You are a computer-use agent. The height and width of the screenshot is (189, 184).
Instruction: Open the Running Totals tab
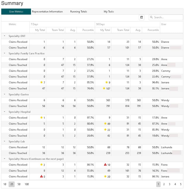click(x=79, y=11)
